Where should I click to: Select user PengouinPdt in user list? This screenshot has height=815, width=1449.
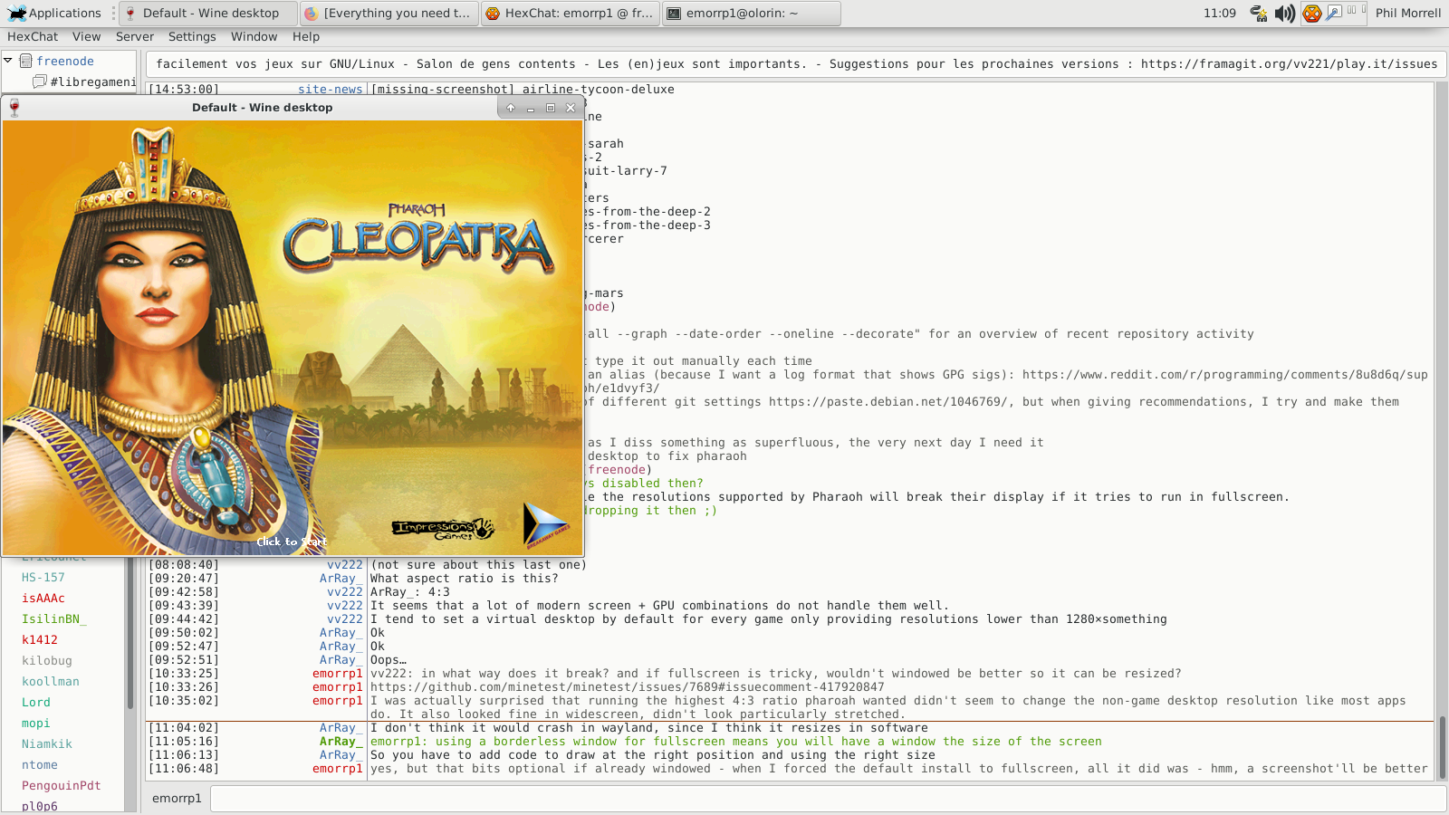click(62, 786)
